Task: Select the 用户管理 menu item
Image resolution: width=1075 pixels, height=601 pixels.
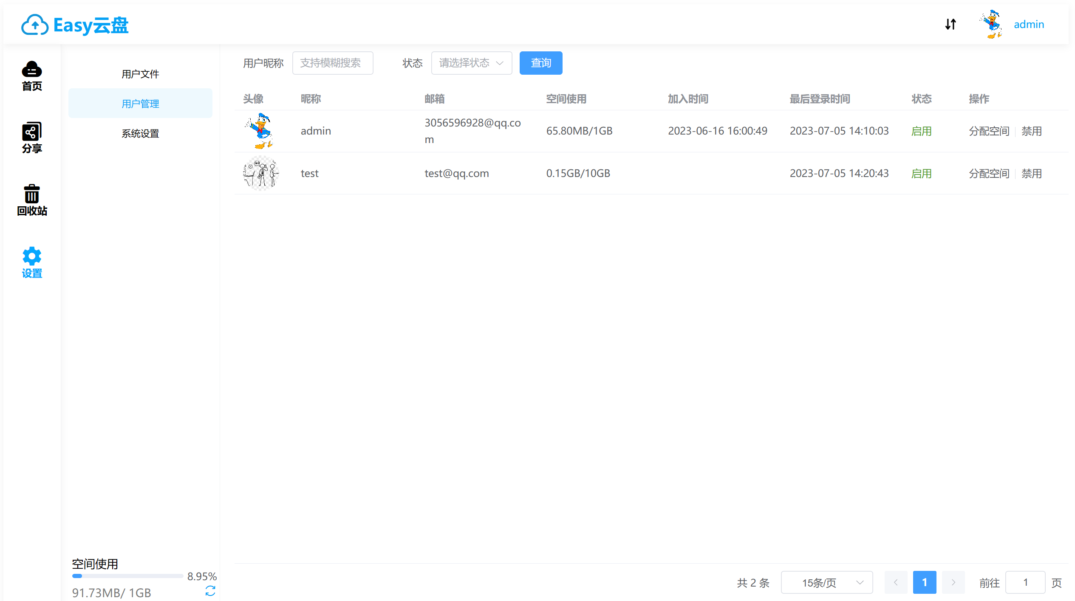Action: (140, 103)
